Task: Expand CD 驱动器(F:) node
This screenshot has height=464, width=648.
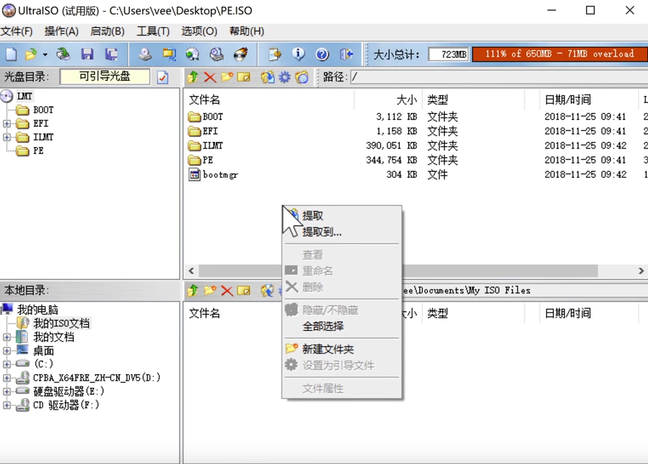Action: pos(6,405)
